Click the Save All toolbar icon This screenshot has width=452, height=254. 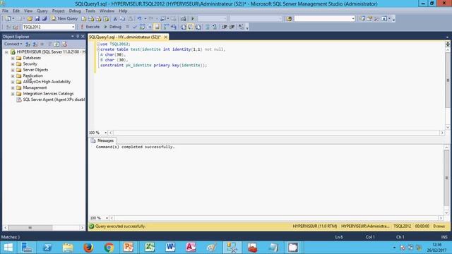click(x=44, y=19)
